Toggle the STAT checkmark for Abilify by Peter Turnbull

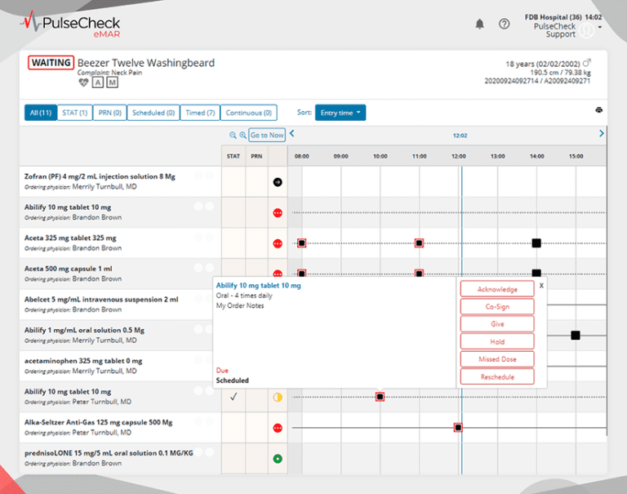(233, 397)
